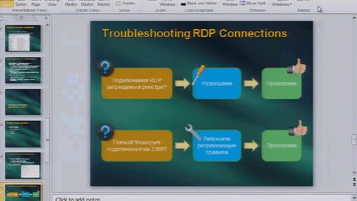
Task: Click main editor scroll down arrow
Action: pyautogui.click(x=354, y=173)
